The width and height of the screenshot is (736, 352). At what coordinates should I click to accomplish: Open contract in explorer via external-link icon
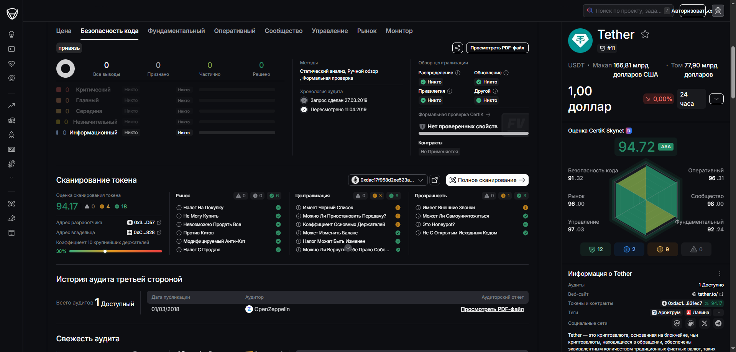click(435, 180)
